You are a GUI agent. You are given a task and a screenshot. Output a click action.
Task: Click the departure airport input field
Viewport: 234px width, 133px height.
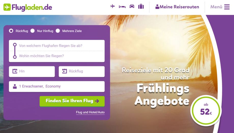[x=57, y=46]
